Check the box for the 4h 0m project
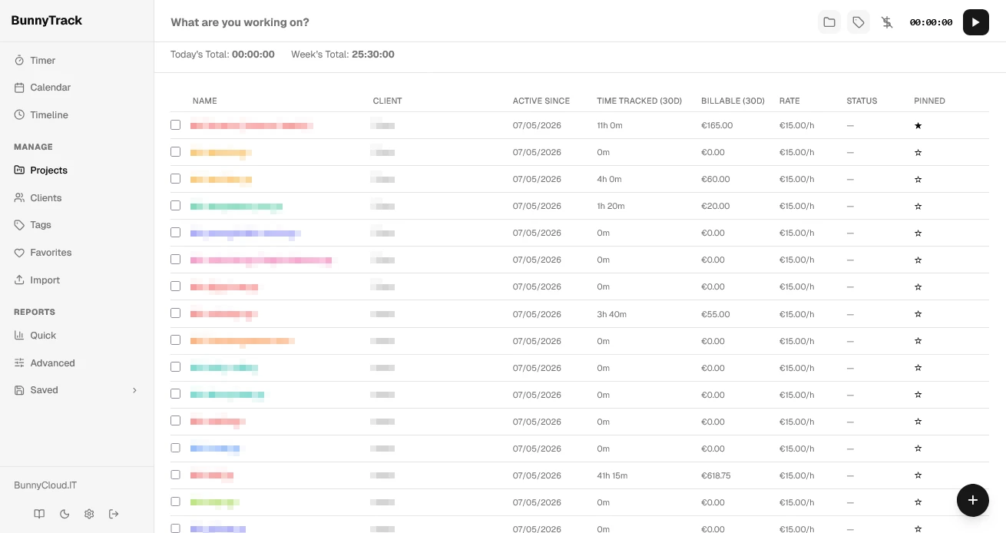The width and height of the screenshot is (1006, 533). [x=175, y=178]
